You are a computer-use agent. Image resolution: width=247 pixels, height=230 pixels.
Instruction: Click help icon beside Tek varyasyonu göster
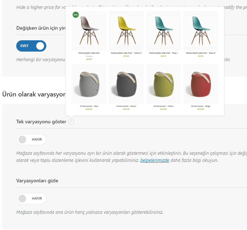click(71, 122)
